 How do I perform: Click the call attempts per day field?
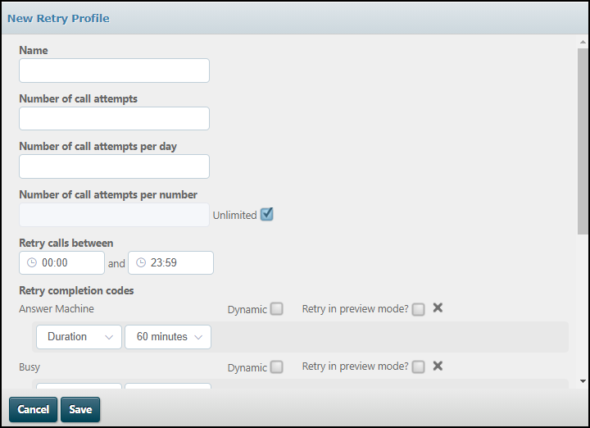tap(114, 166)
